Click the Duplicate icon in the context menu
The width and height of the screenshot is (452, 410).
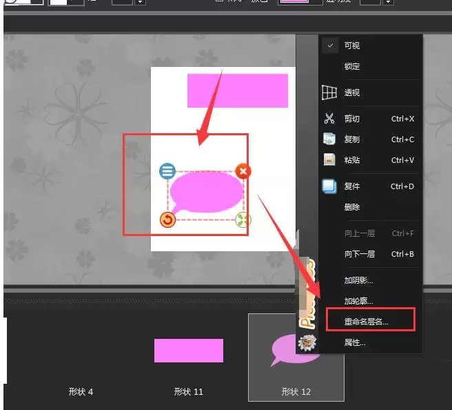point(329,186)
